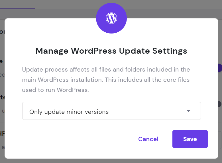Click the Cancel link
Viewport: 222px width, 163px height.
[x=148, y=139]
